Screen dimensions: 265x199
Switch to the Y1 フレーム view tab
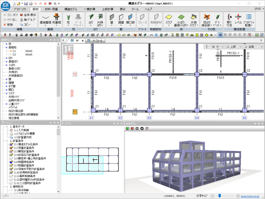pyautogui.click(x=97, y=40)
